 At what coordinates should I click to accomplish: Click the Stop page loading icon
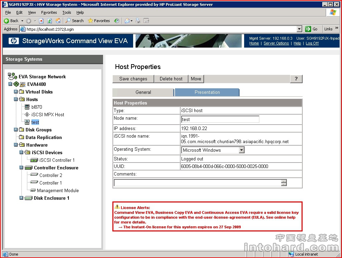point(41,21)
